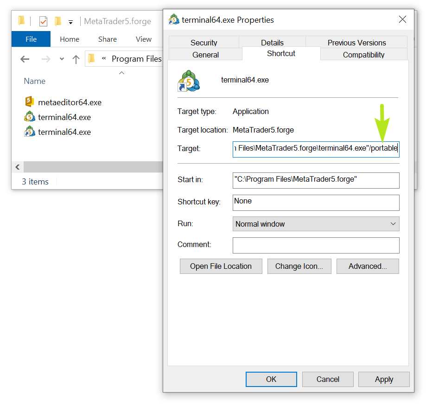
Task: Open the Share ribbon tab
Action: click(108, 39)
